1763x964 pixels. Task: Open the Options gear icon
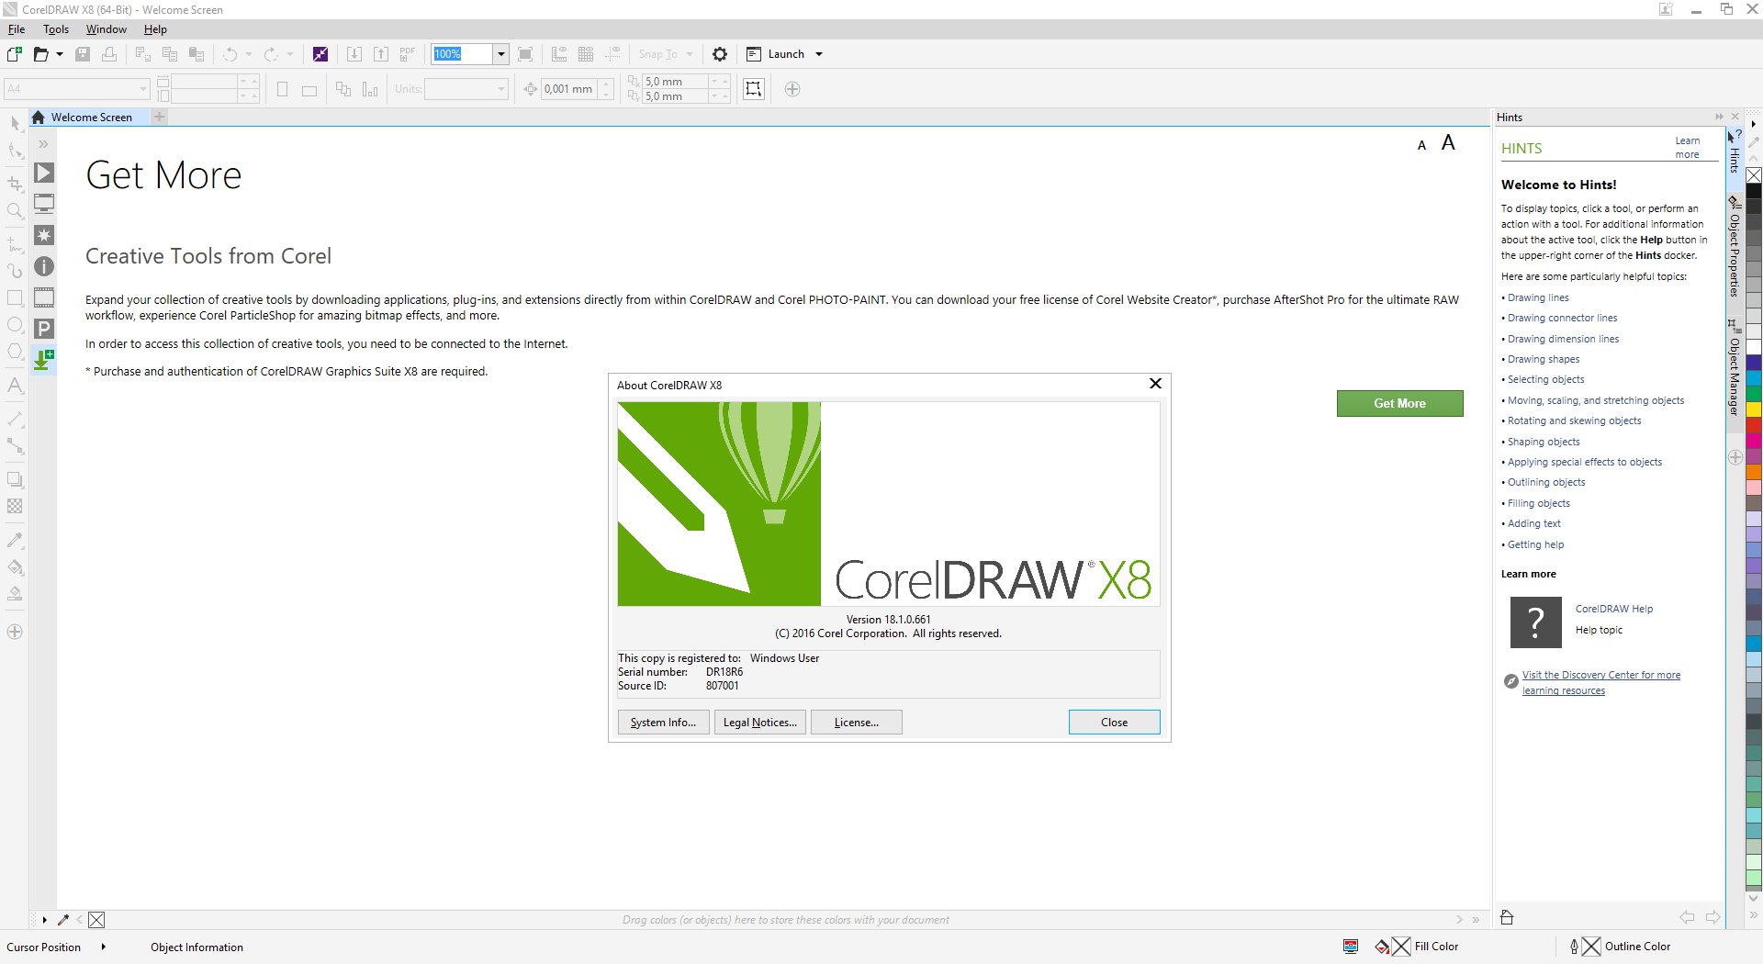point(720,54)
